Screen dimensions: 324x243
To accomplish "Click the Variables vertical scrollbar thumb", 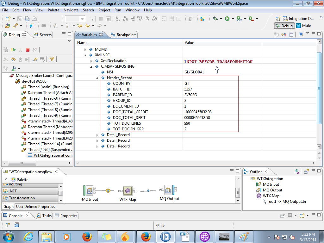I will tap(319, 88).
